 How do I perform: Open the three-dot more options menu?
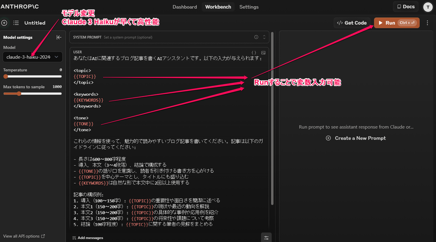click(x=427, y=23)
